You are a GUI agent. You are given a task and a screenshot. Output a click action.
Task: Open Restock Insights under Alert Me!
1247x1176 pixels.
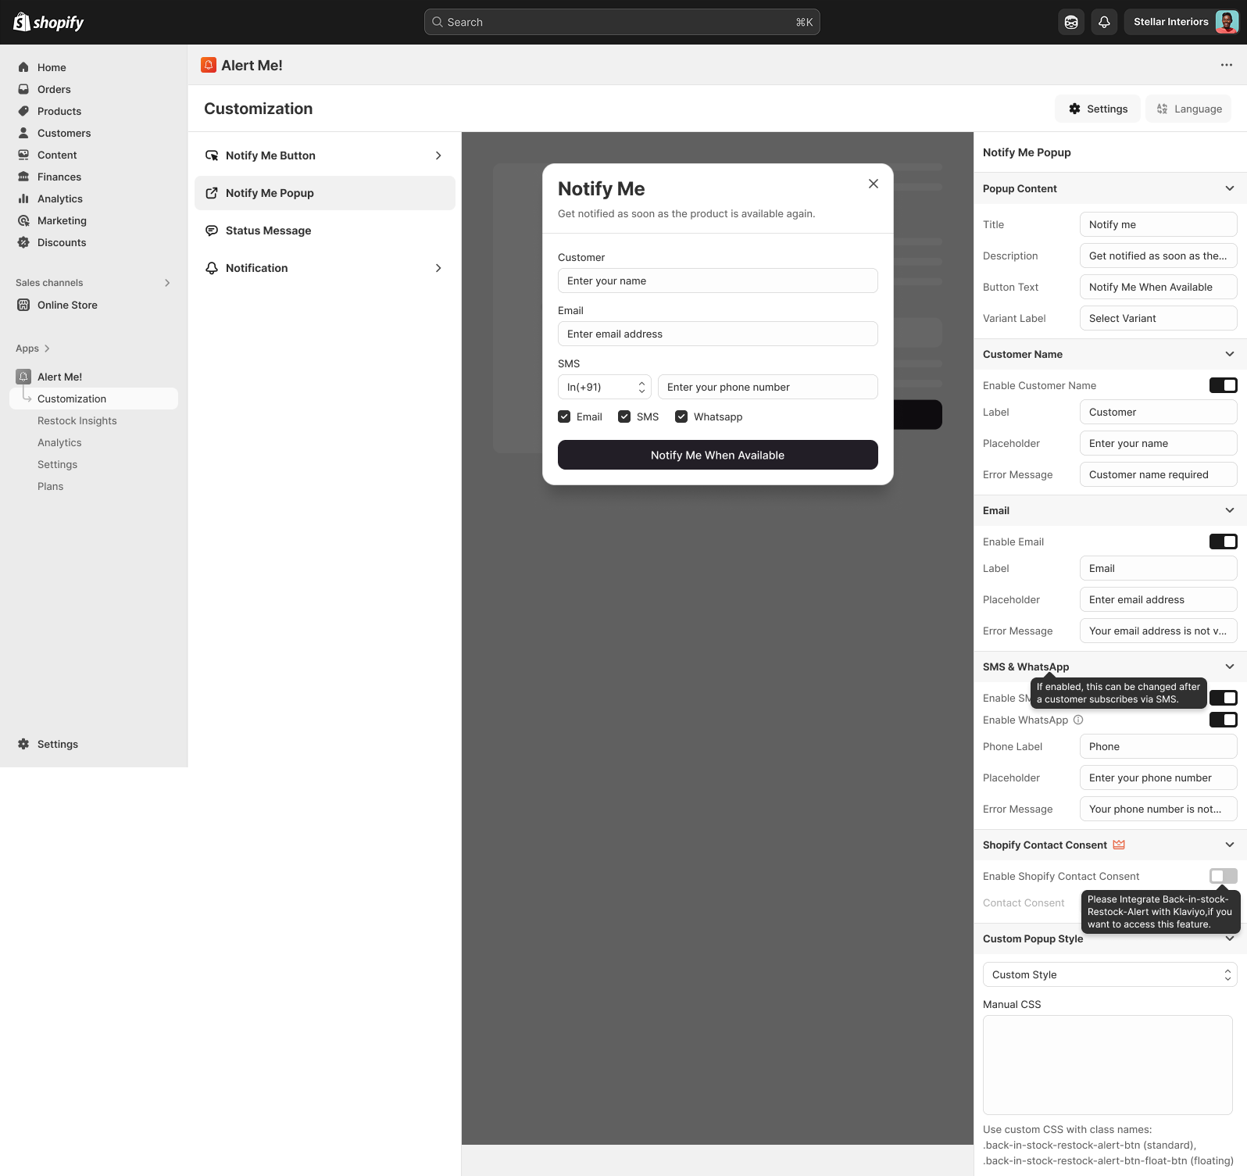coord(77,420)
